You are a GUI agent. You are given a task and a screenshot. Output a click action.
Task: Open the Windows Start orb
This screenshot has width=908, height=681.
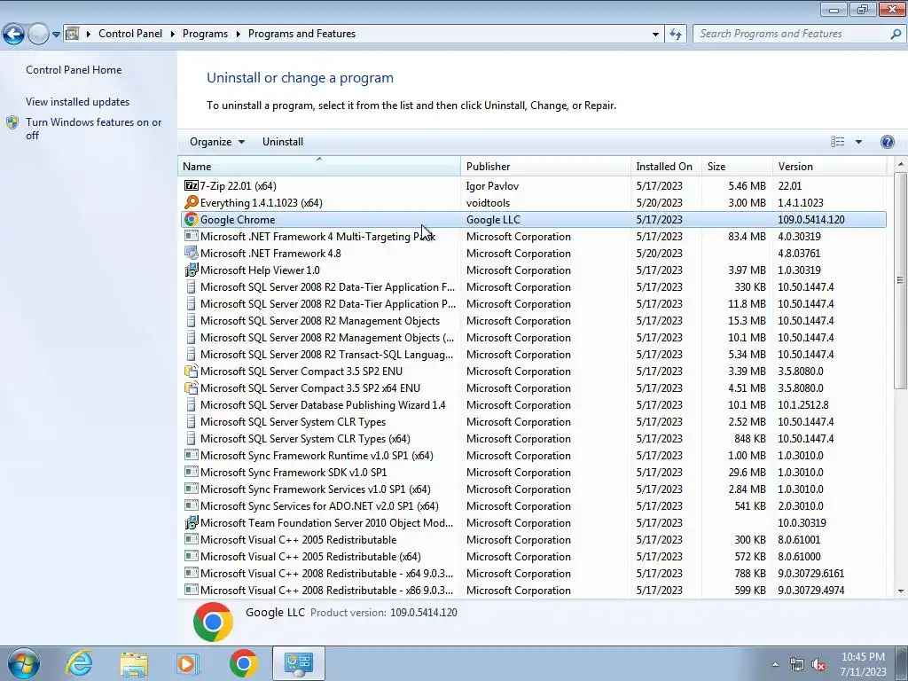[x=24, y=663]
